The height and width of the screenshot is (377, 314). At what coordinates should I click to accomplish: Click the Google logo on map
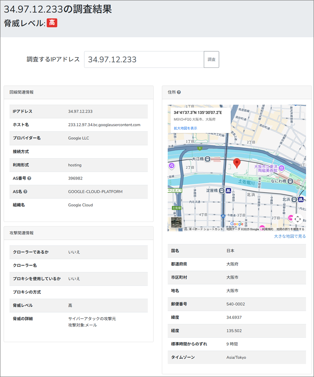pos(237,224)
